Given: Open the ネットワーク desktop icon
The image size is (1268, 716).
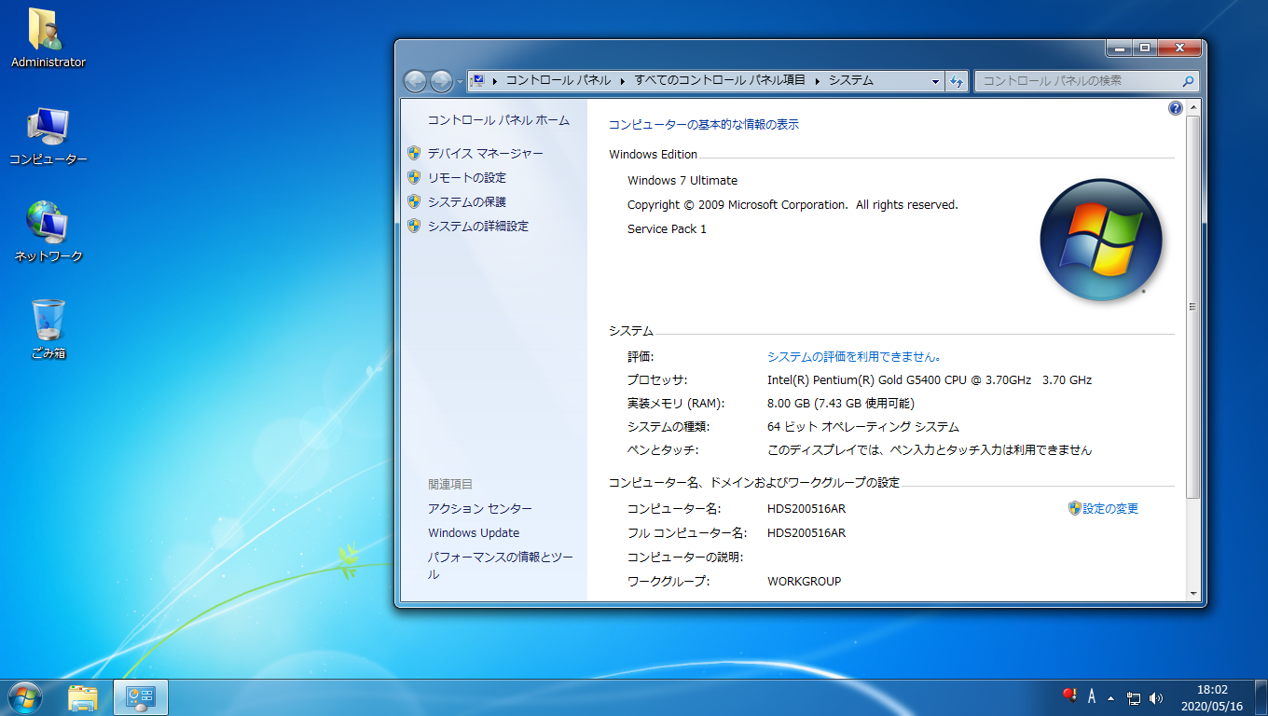Looking at the screenshot, I should pos(48,232).
